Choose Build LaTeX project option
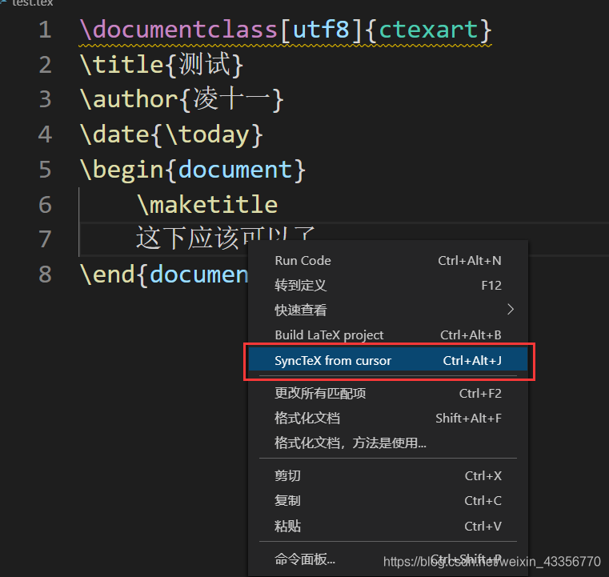 click(329, 335)
